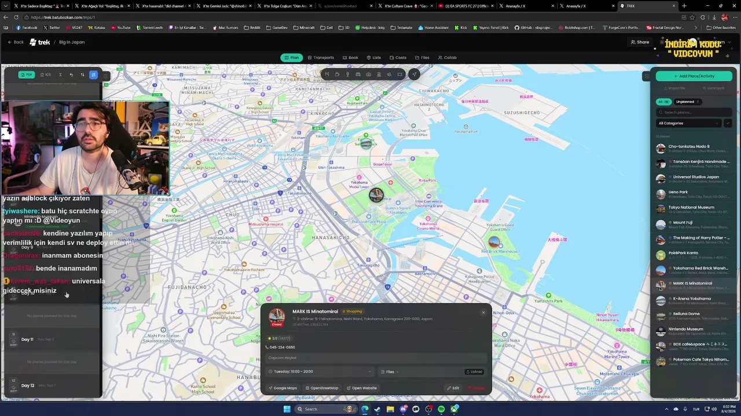Open the Nintendo Museum place thumbnail
Viewport: 741px width, 416px height.
click(x=661, y=331)
